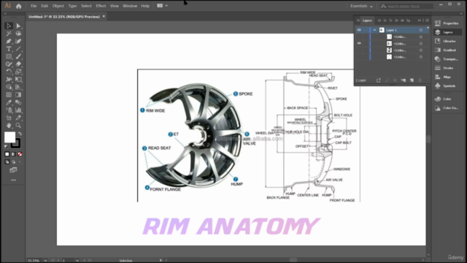Image resolution: width=467 pixels, height=263 pixels.
Task: Pick the Width tool
Action: [x=9, y=80]
